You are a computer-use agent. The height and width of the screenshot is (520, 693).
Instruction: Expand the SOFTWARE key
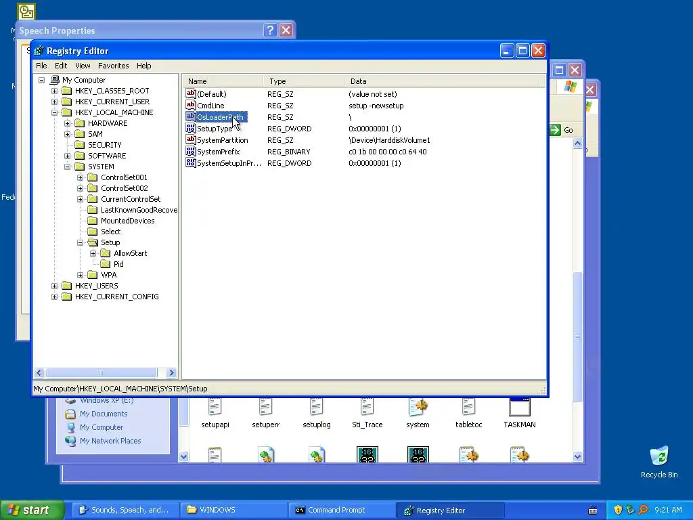(x=67, y=156)
